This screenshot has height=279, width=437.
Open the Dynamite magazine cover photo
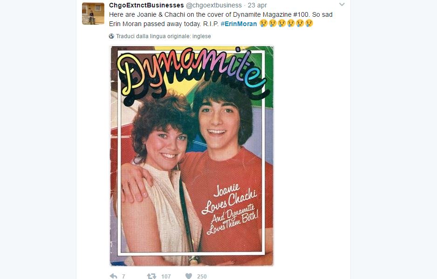pos(191,156)
